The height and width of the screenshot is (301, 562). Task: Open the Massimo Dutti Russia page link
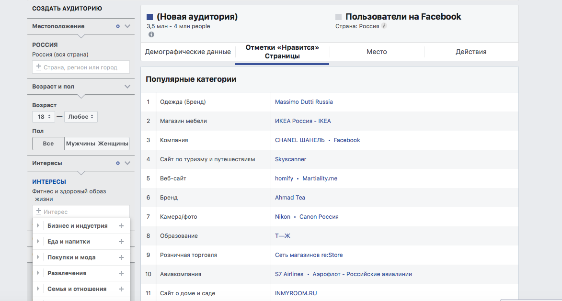pyautogui.click(x=304, y=101)
